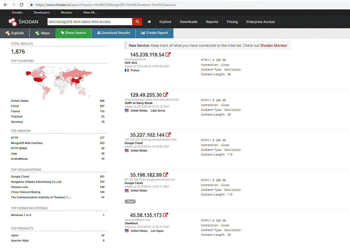This screenshot has height=248, width=350.
Task: Open IP address 35.227.102.144
Action: (147, 135)
